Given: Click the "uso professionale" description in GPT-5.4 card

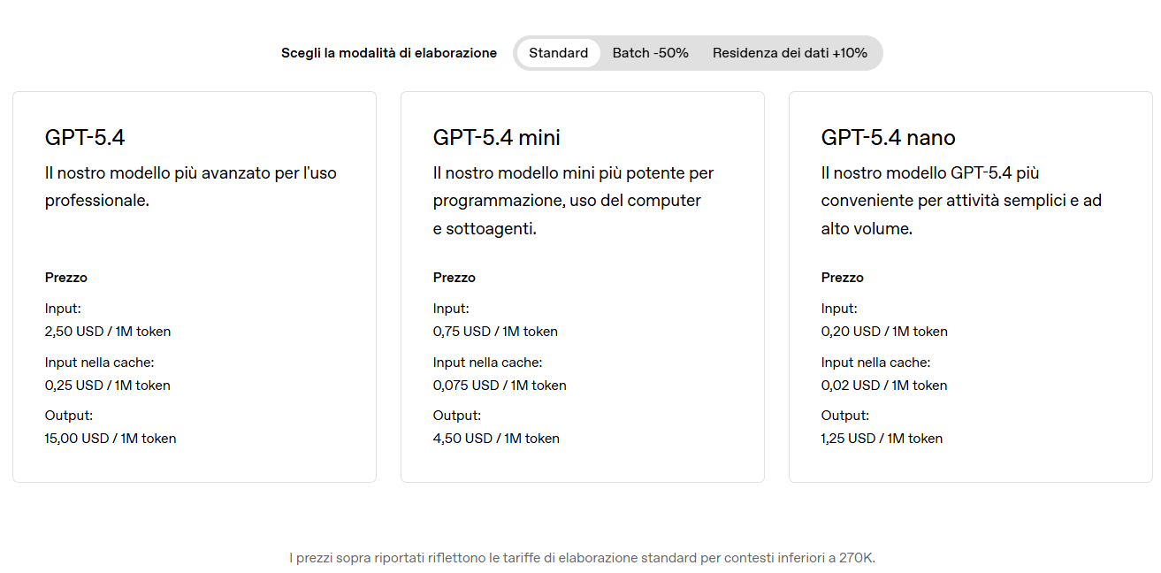Looking at the screenshot, I should 190,187.
